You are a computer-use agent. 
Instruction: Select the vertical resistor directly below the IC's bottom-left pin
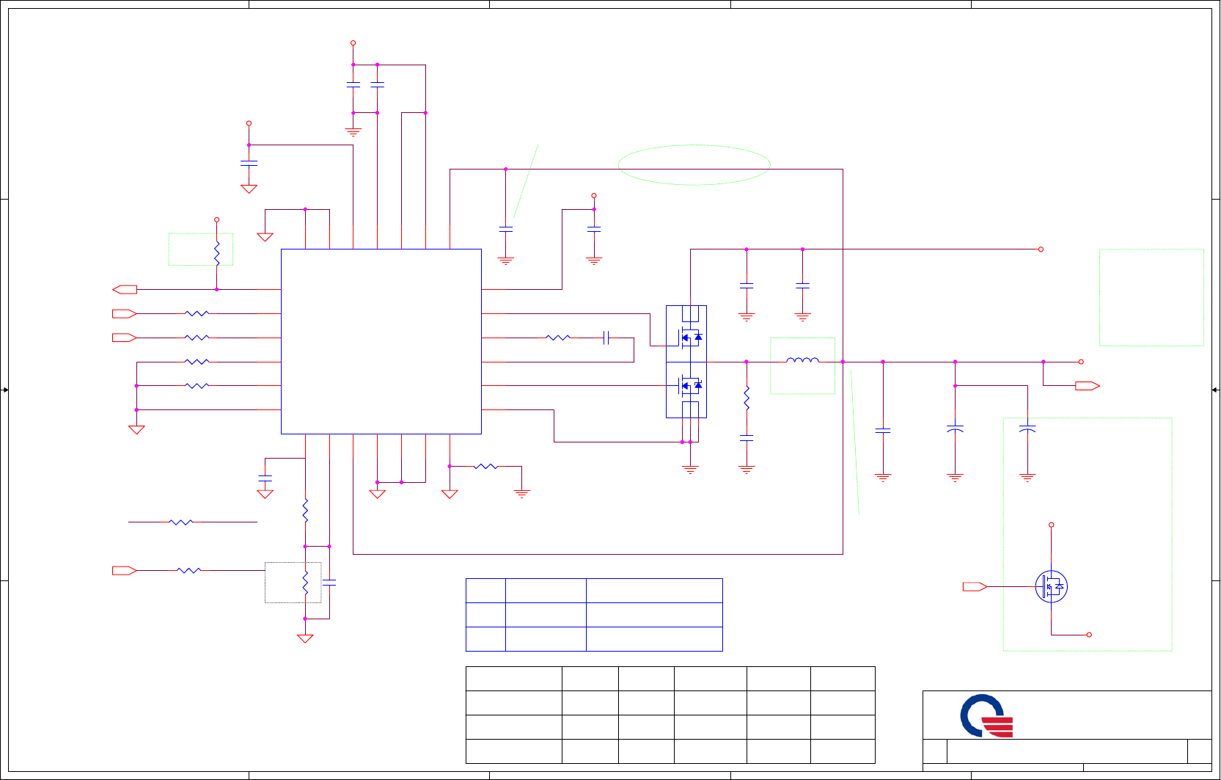(305, 511)
